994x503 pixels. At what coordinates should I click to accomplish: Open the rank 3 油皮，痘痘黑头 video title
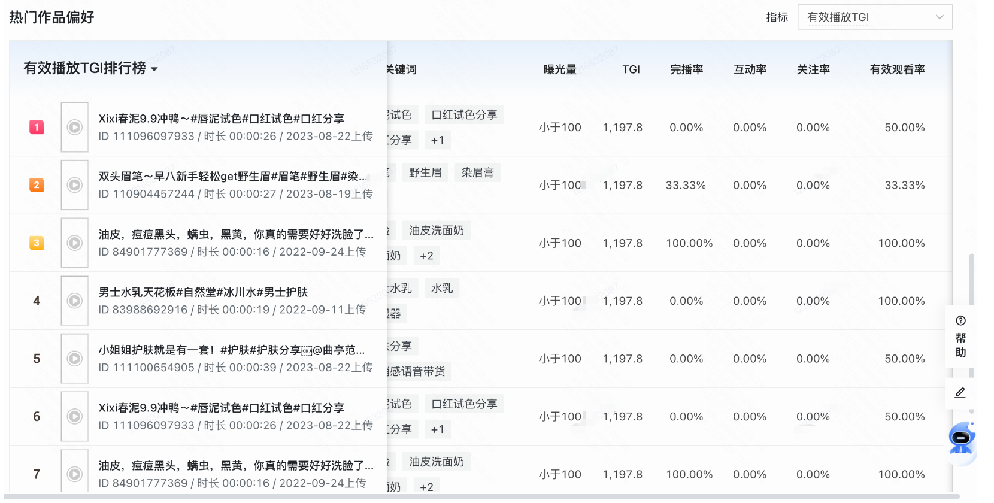[236, 234]
